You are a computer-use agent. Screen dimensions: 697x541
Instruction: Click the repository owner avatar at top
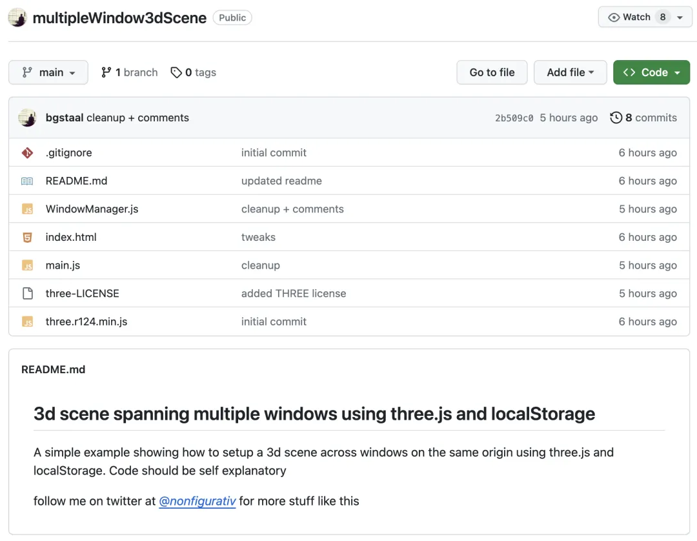[x=17, y=17]
